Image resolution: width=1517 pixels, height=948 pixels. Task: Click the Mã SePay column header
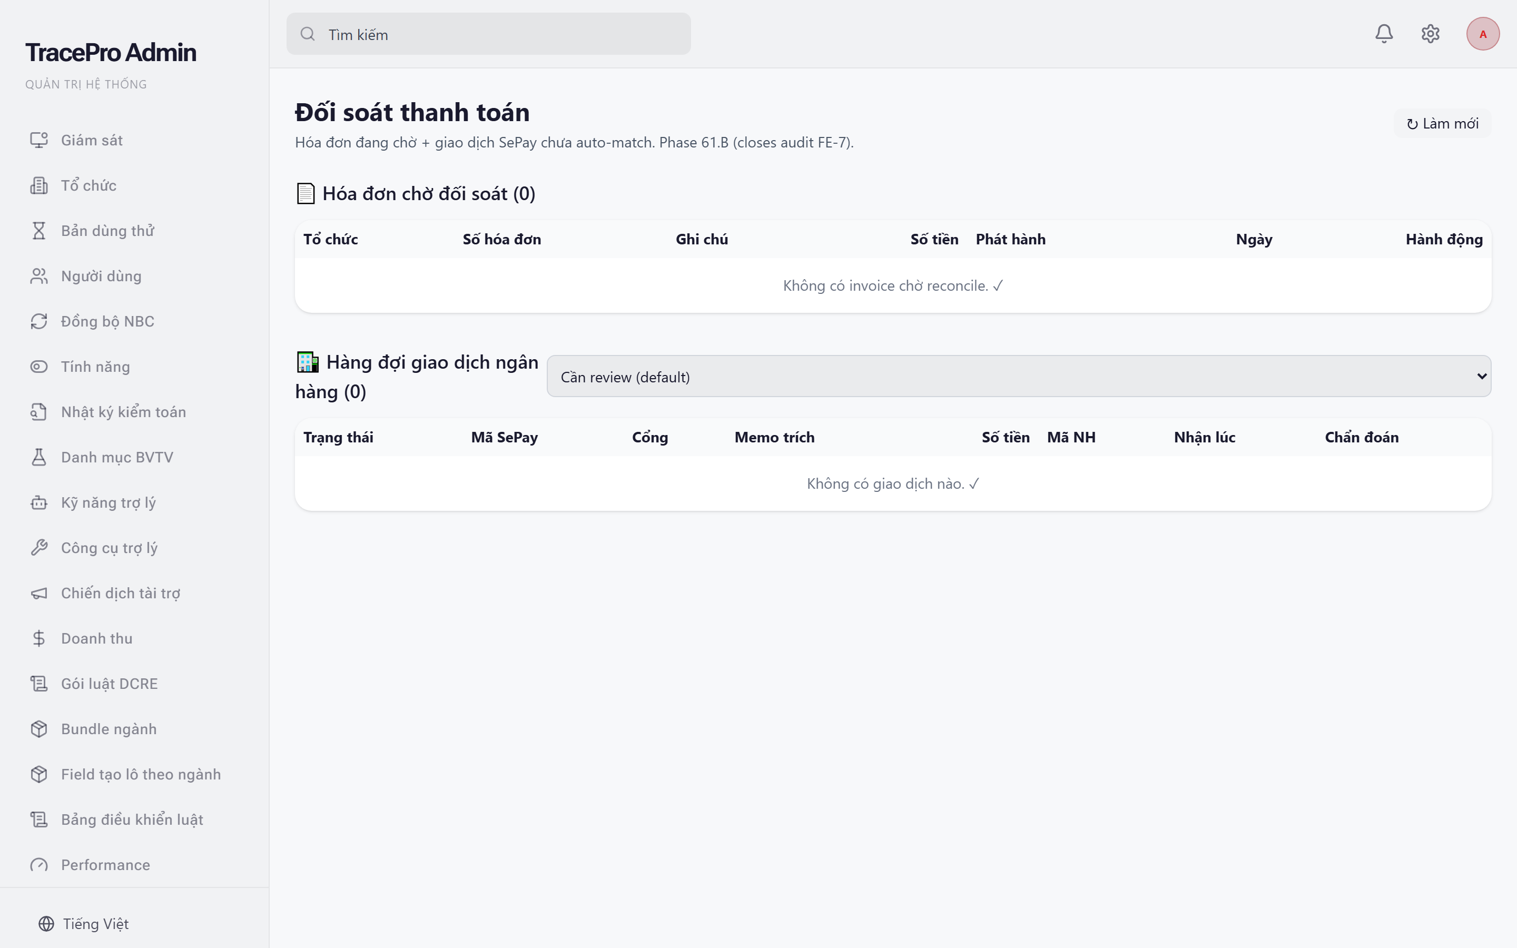click(x=504, y=438)
